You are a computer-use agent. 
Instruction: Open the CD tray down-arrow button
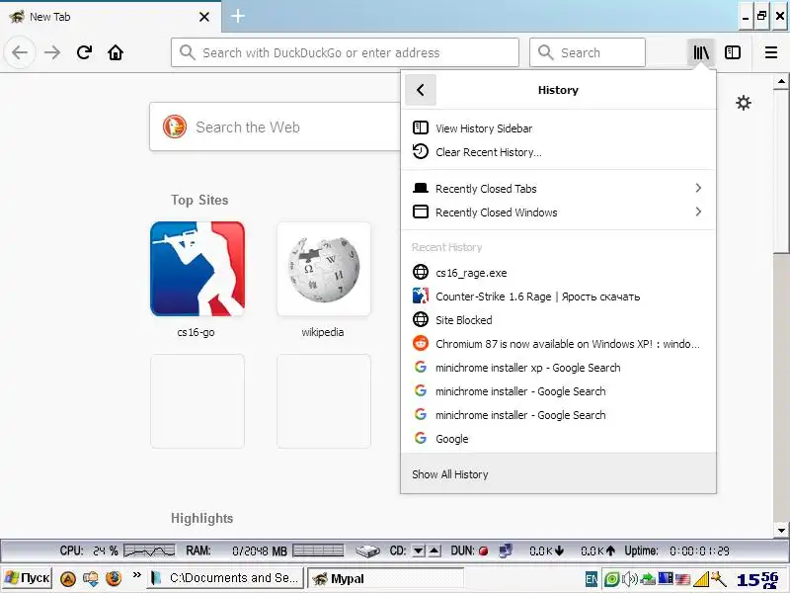[418, 551]
